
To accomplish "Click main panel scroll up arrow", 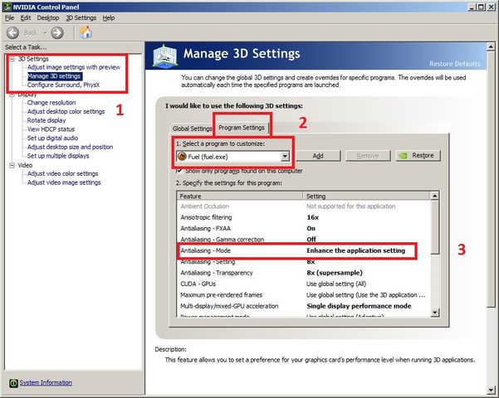I will pos(491,46).
